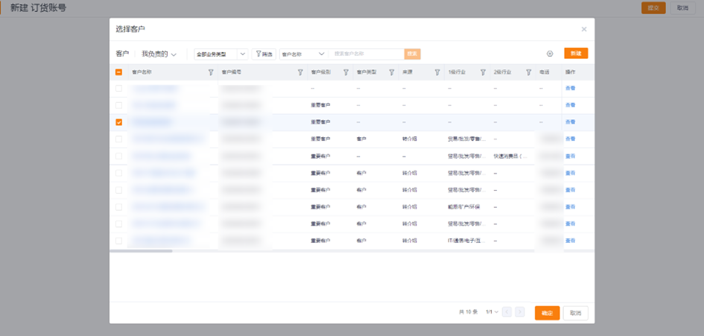
Task: Filter the 2级行业 column
Action: 529,72
